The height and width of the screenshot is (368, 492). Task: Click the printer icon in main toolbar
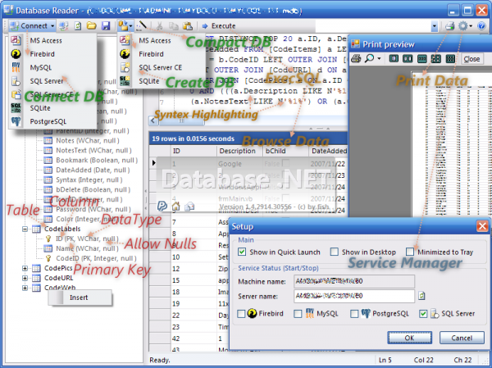tap(449, 25)
